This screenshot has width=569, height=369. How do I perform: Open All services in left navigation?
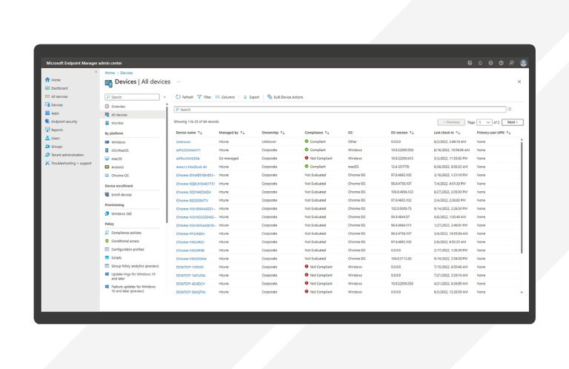[56, 96]
